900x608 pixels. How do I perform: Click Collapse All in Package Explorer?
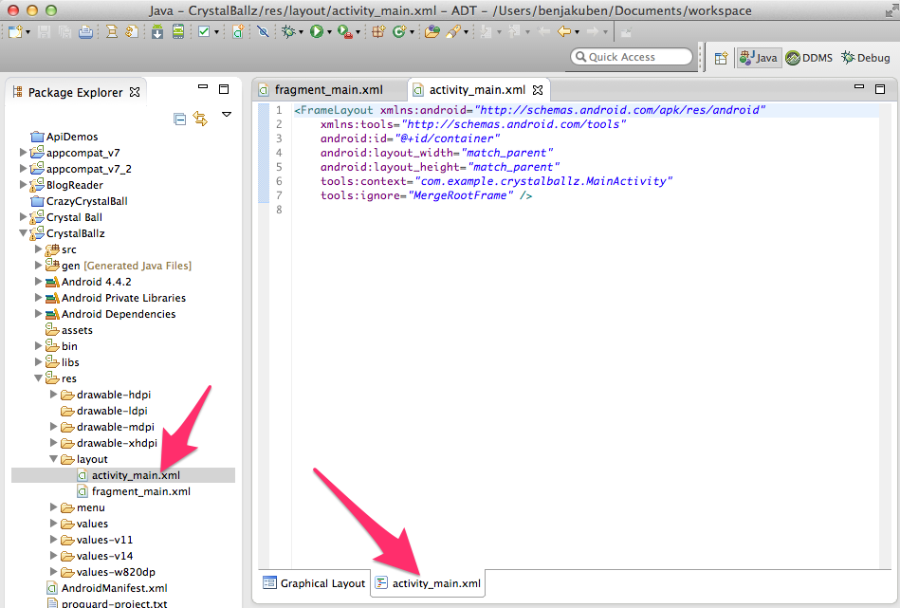click(180, 119)
